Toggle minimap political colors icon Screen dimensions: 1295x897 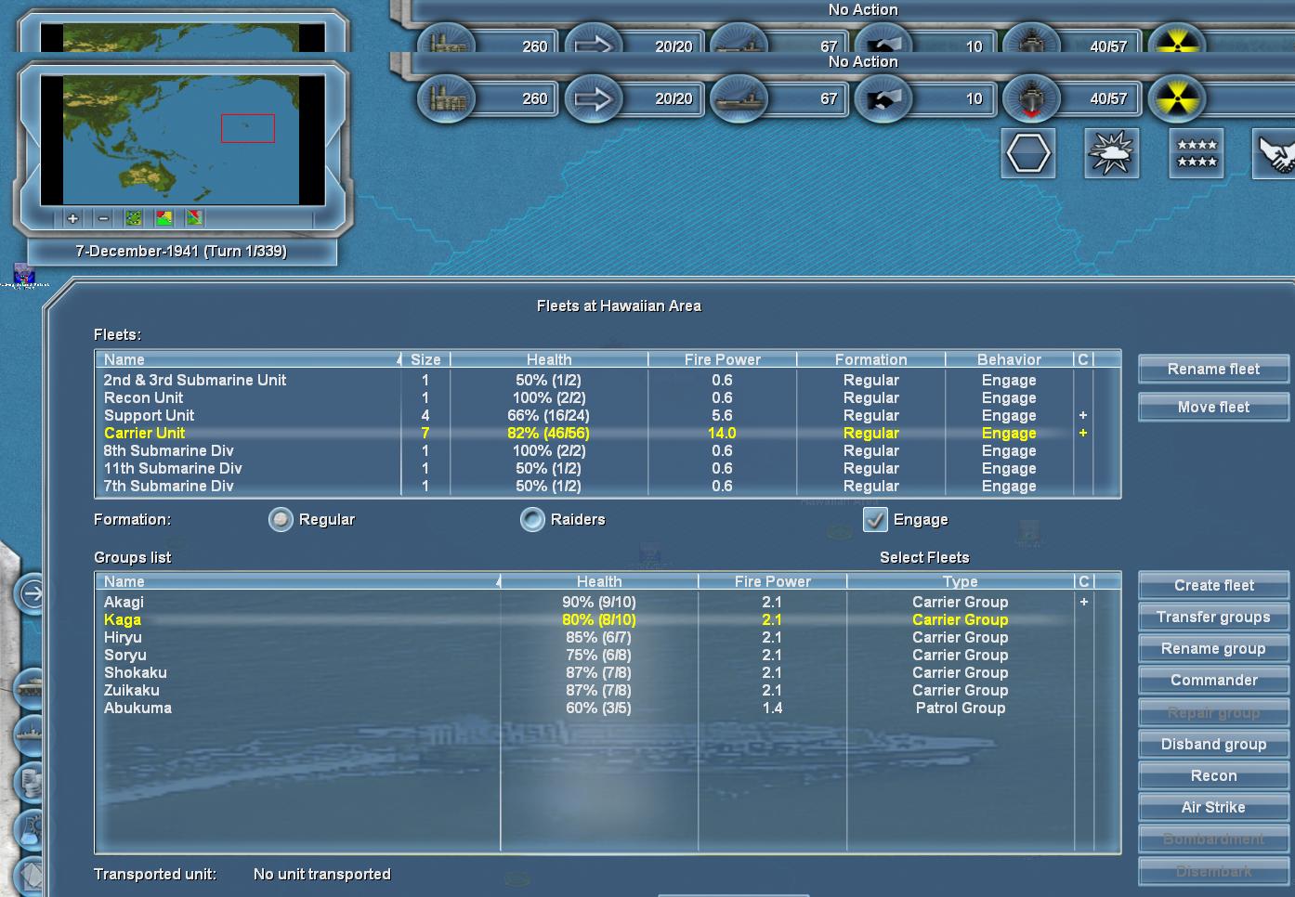click(164, 218)
